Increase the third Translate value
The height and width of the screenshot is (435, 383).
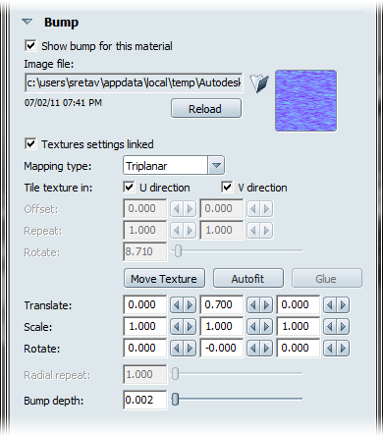(343, 305)
